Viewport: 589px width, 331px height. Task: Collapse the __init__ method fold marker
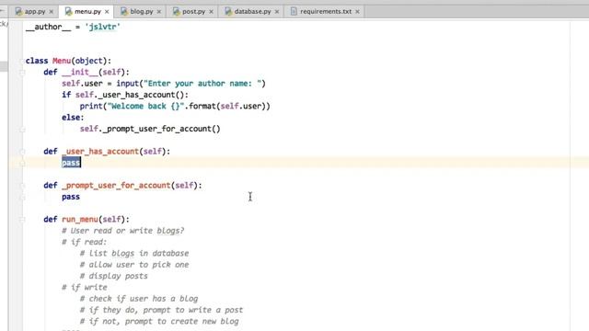pos(22,72)
